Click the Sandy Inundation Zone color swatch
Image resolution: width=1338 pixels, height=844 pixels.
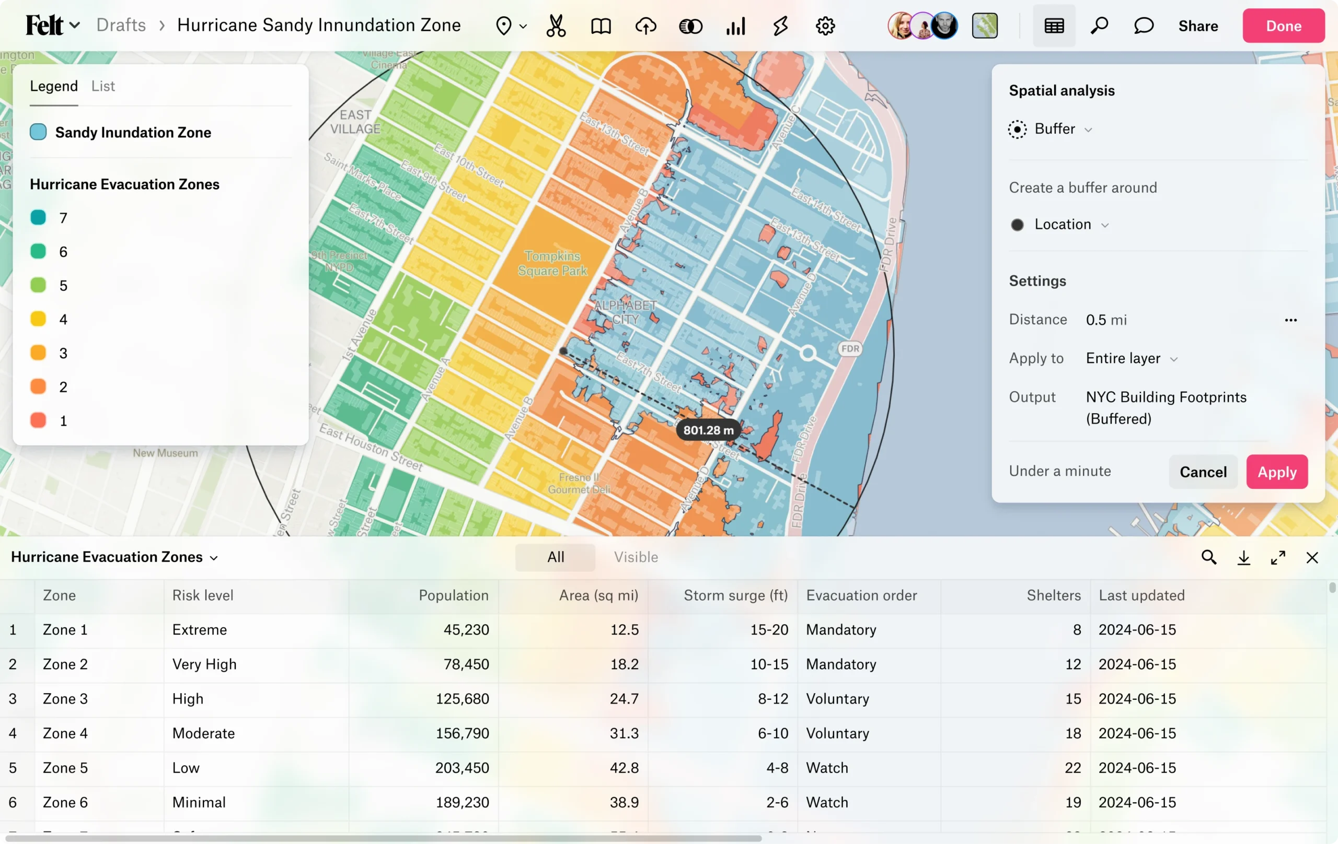[x=38, y=132]
